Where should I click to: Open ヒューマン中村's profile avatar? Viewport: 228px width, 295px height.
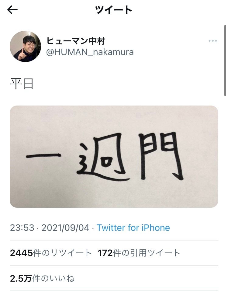coord(25,46)
